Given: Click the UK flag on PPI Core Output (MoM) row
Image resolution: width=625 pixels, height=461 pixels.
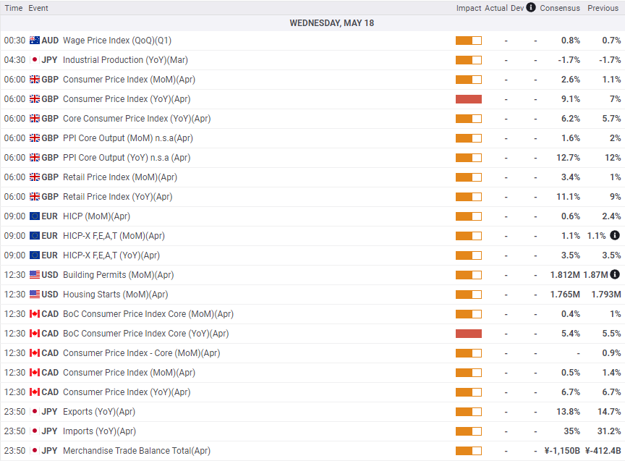Looking at the screenshot, I should [35, 138].
